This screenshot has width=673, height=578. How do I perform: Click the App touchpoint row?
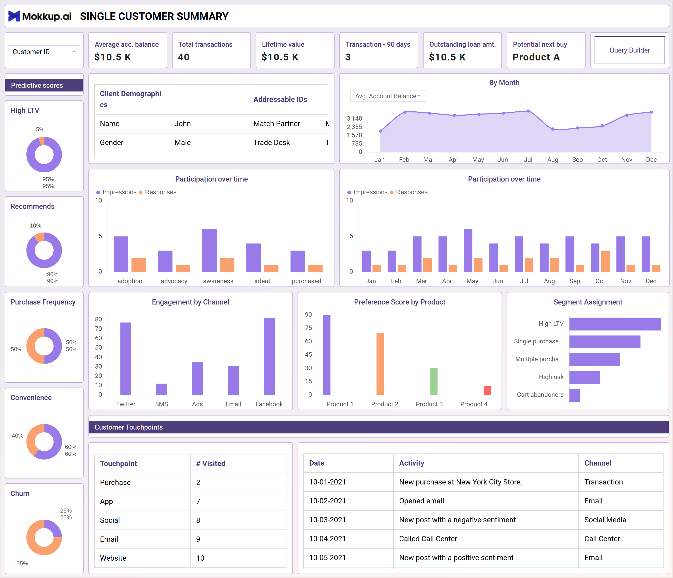191,501
